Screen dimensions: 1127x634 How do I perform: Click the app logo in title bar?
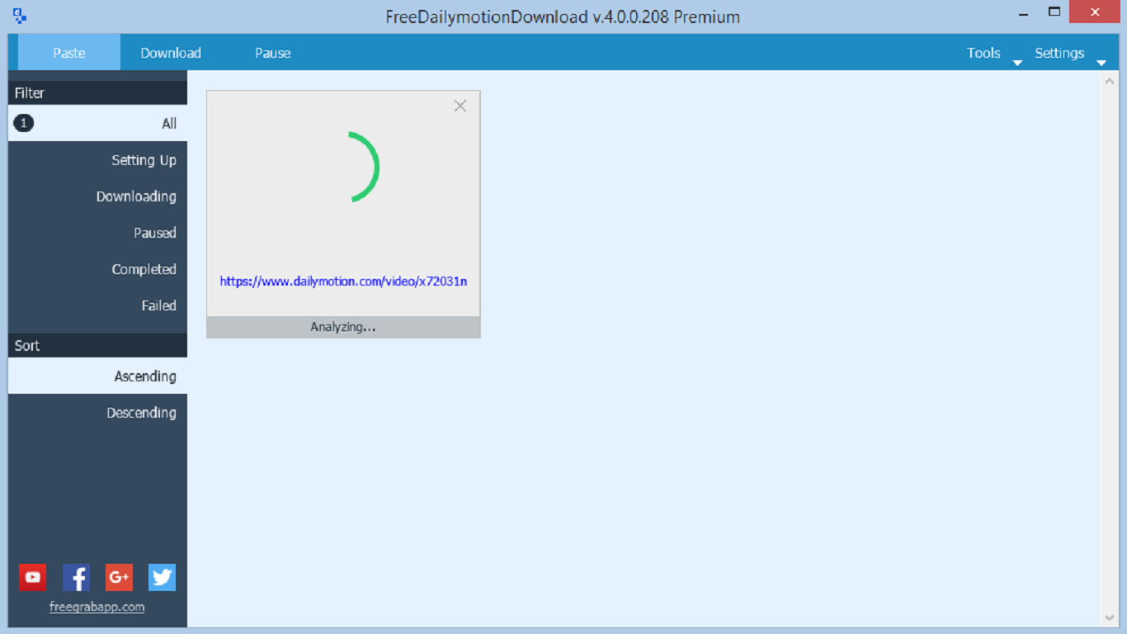pyautogui.click(x=21, y=16)
